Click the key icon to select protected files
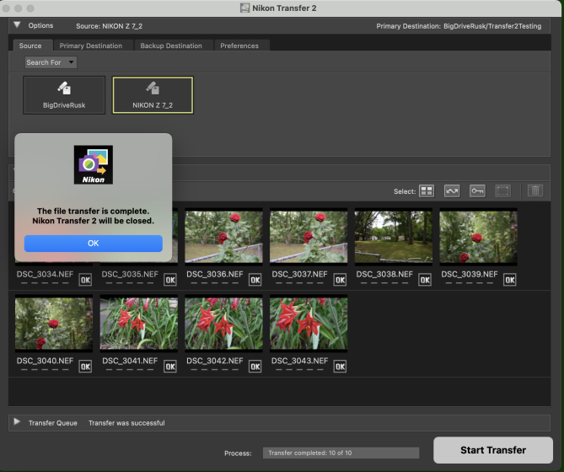Viewport: 564px width, 472px height. (x=477, y=191)
